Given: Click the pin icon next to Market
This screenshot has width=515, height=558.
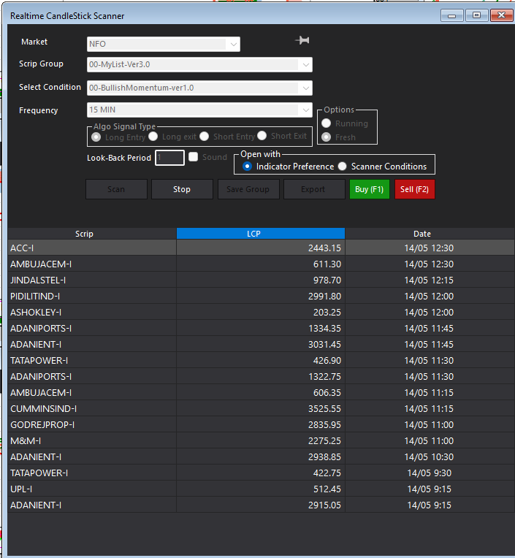Looking at the screenshot, I should (302, 41).
